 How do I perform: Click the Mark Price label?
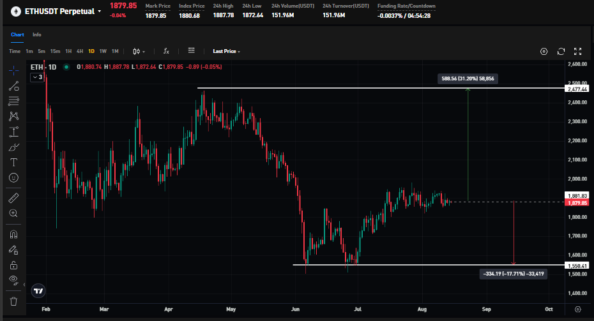(x=158, y=6)
